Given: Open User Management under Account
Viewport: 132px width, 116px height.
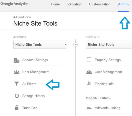Looking at the screenshot, I should pos(36,72).
